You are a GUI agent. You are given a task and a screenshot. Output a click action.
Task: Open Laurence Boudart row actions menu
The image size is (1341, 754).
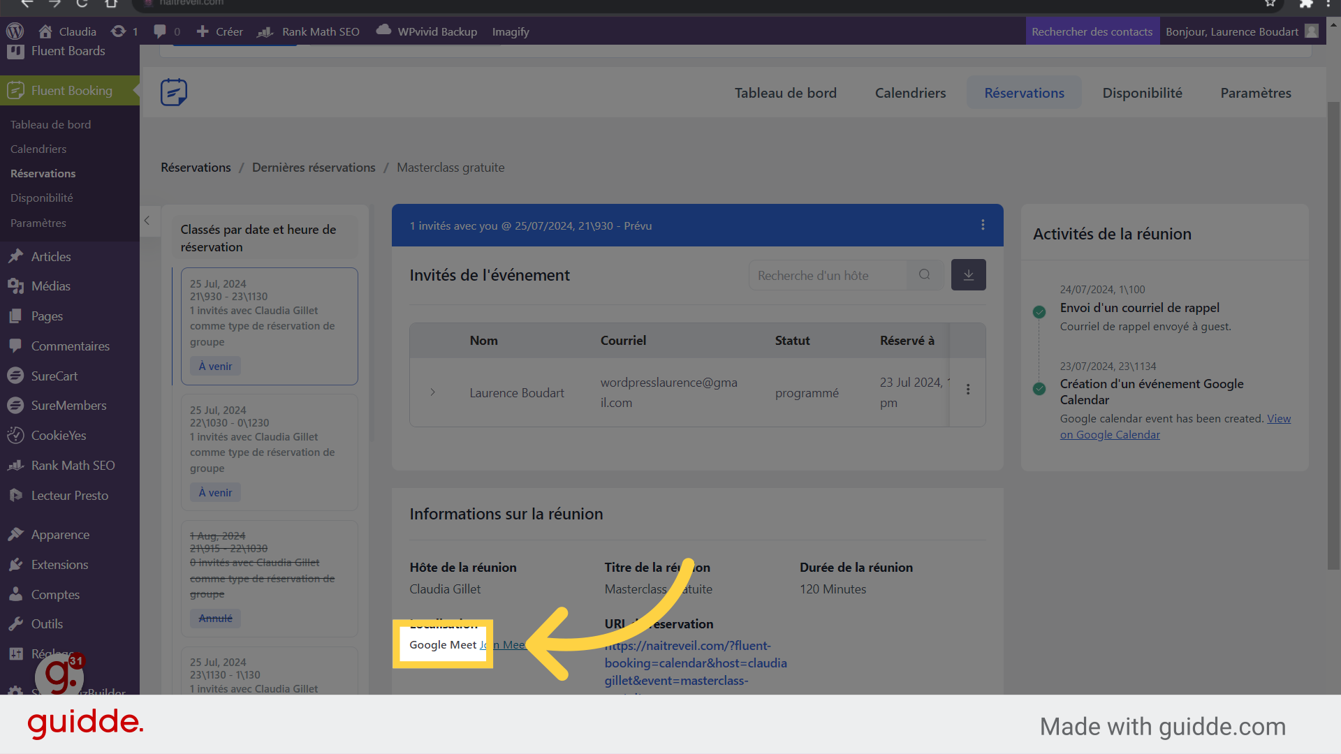(968, 390)
